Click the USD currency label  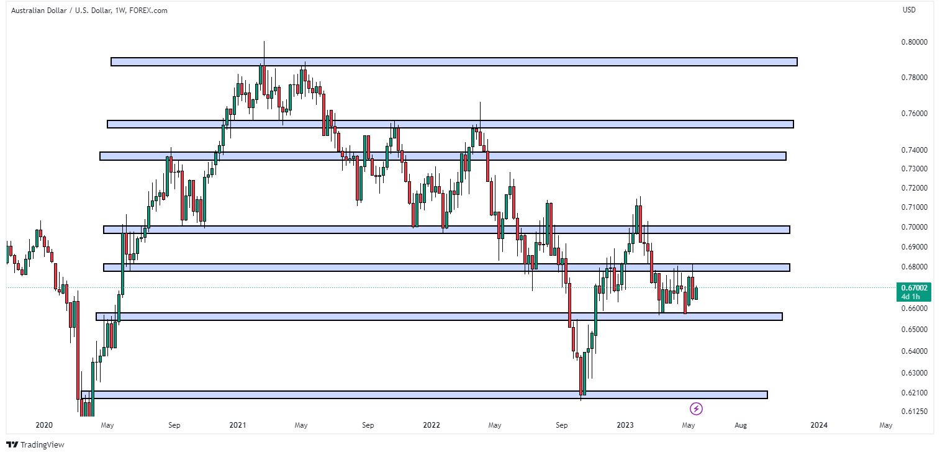[x=909, y=10]
